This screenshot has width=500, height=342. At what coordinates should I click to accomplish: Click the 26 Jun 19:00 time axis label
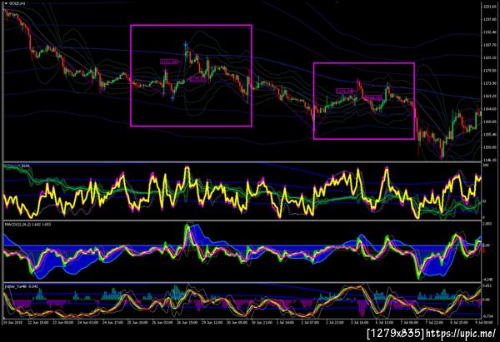[187, 322]
